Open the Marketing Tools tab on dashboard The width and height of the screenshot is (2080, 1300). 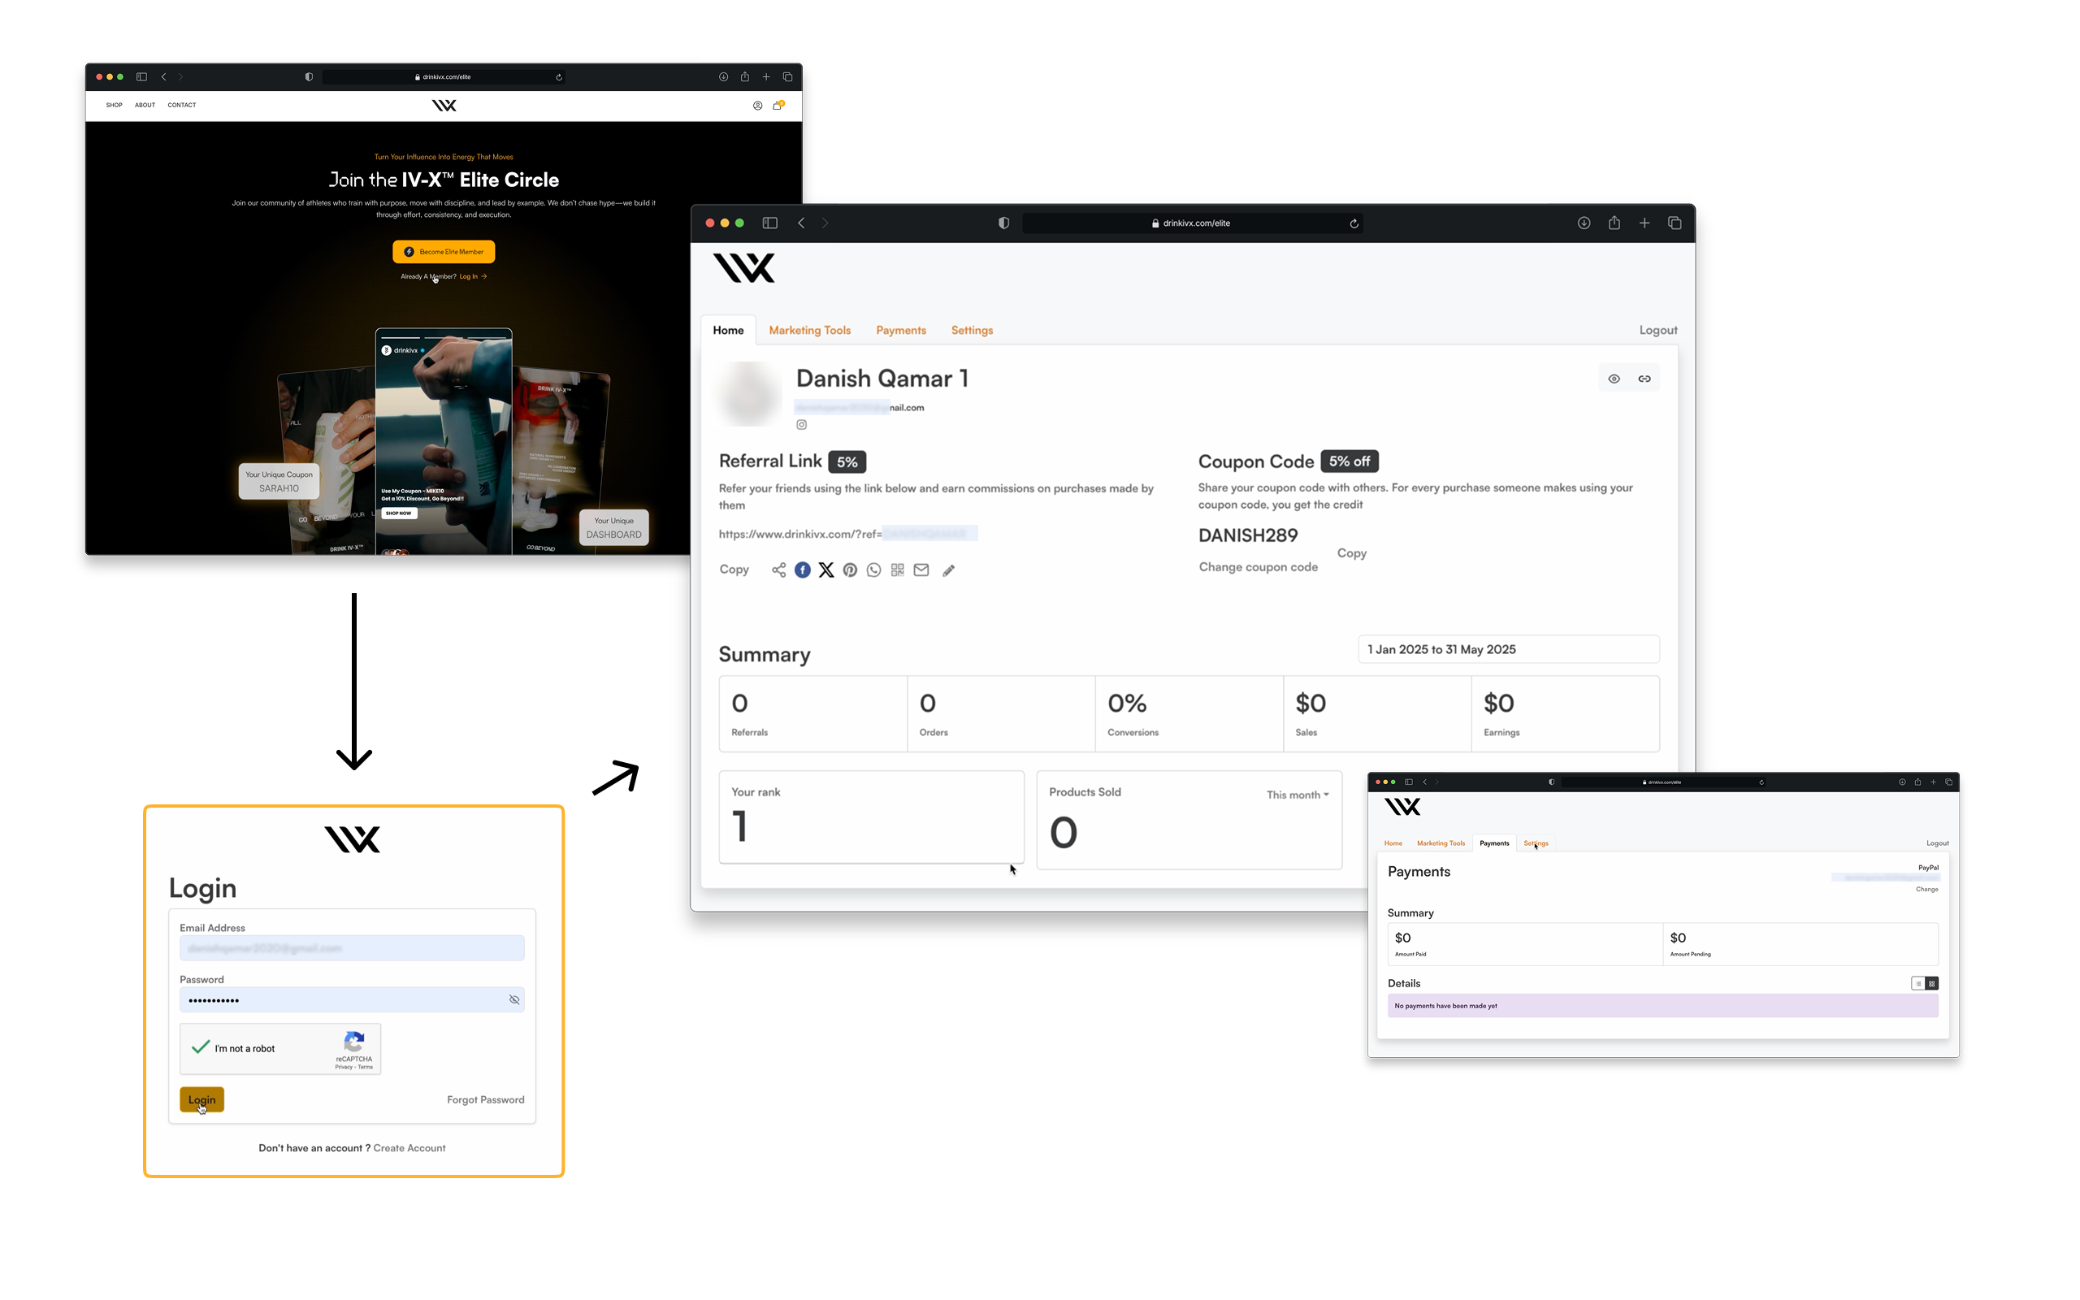pos(809,330)
